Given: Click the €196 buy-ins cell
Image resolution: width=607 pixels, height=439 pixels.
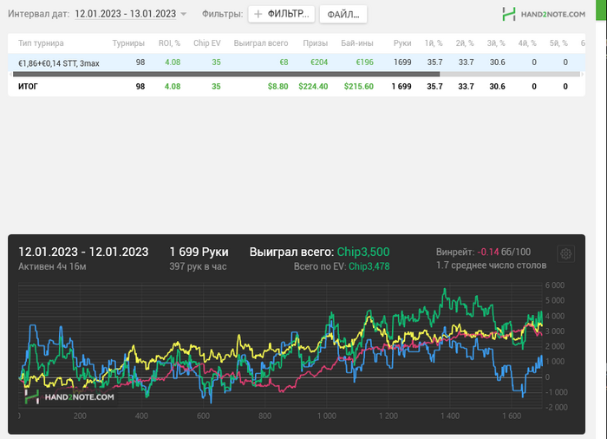Looking at the screenshot, I should [x=365, y=62].
